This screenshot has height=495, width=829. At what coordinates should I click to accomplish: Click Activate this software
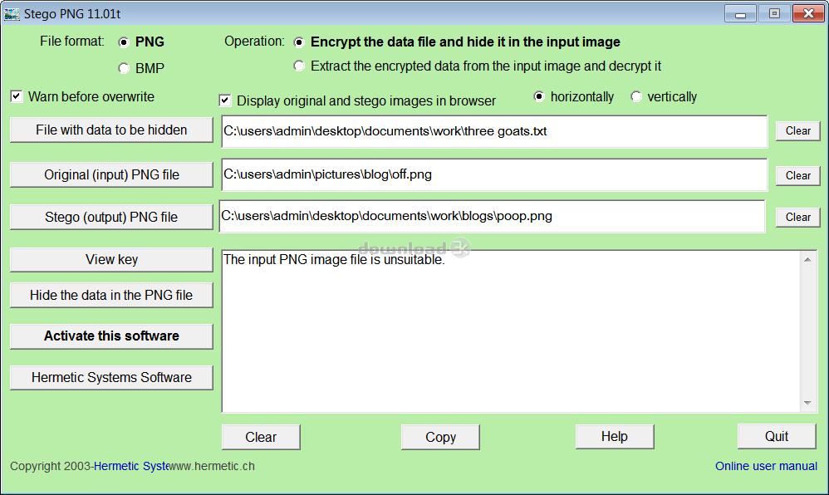(111, 336)
